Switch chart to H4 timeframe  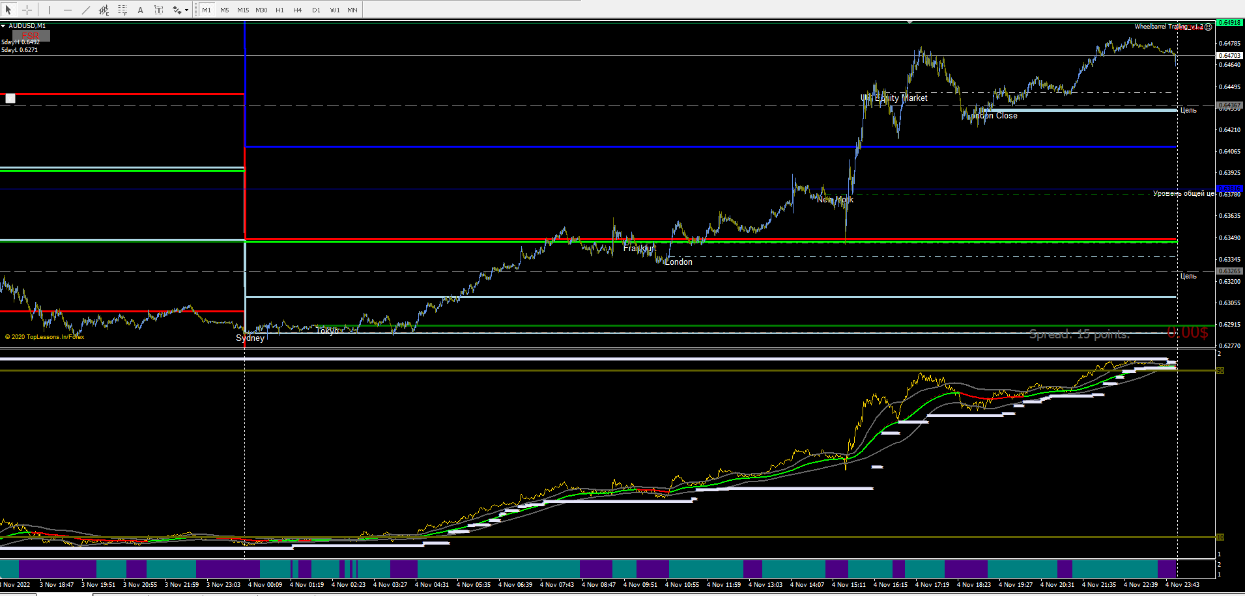298,10
